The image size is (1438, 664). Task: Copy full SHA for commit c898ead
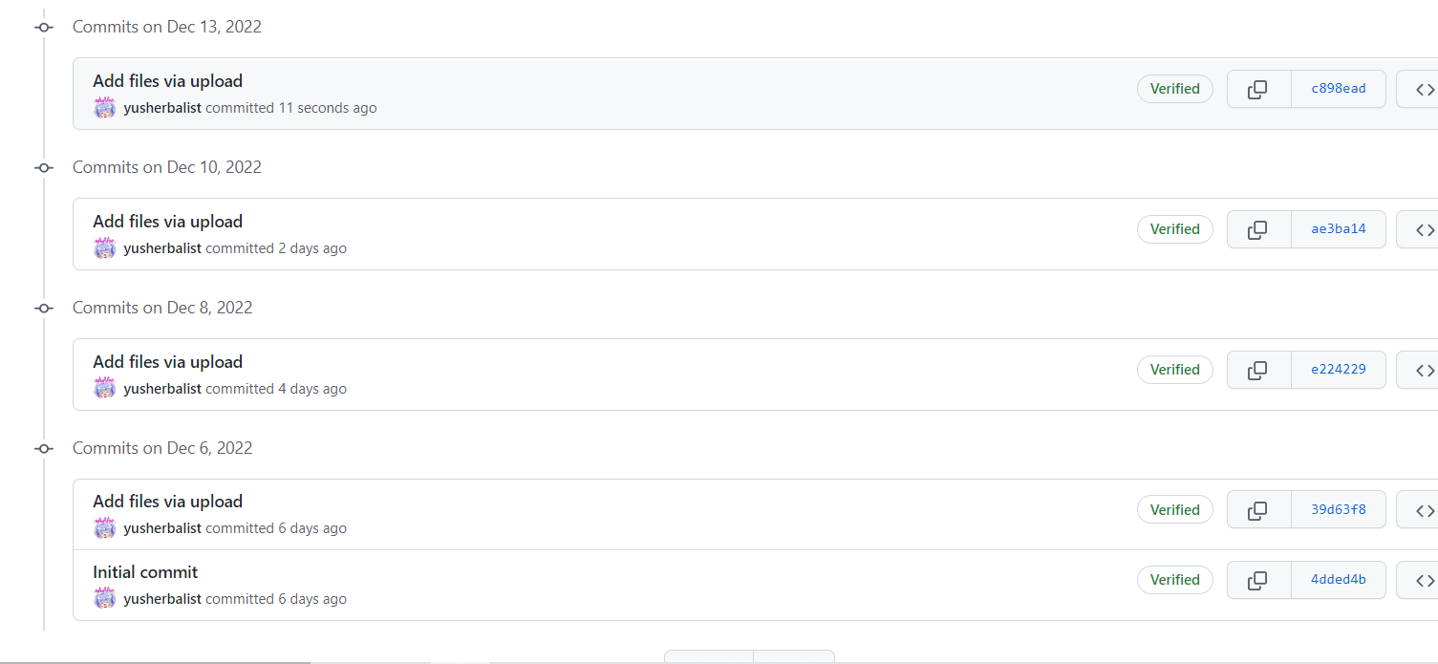tap(1257, 89)
